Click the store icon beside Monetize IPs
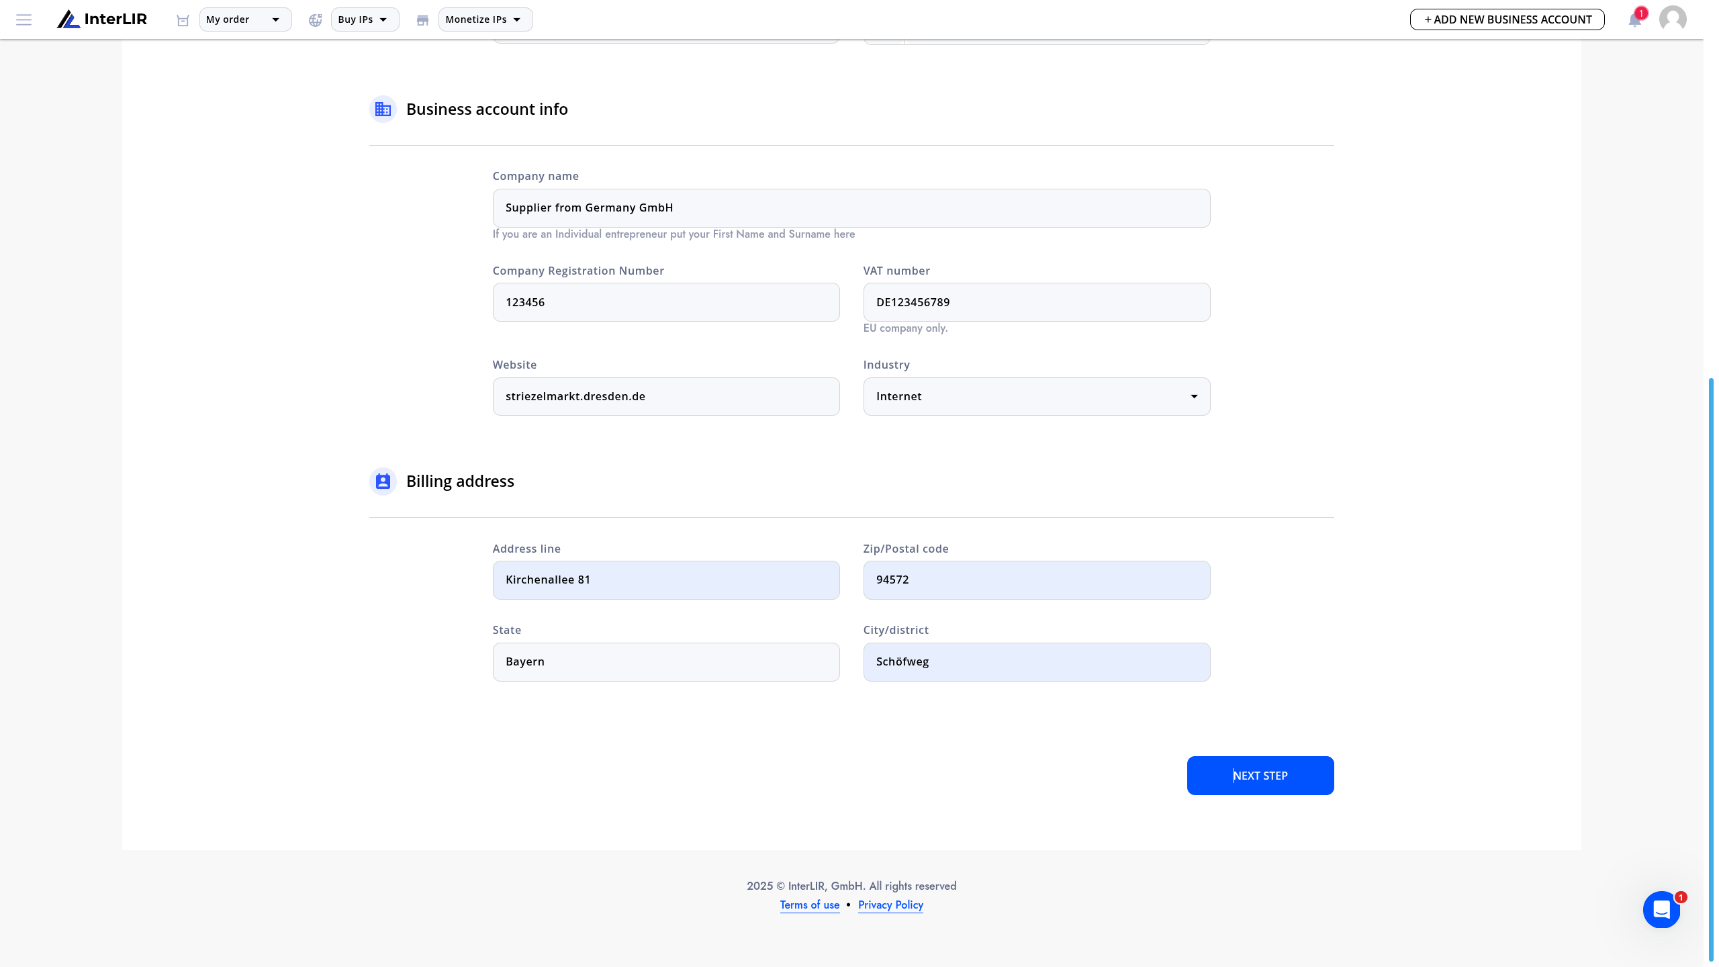The image size is (1719, 967). (422, 20)
